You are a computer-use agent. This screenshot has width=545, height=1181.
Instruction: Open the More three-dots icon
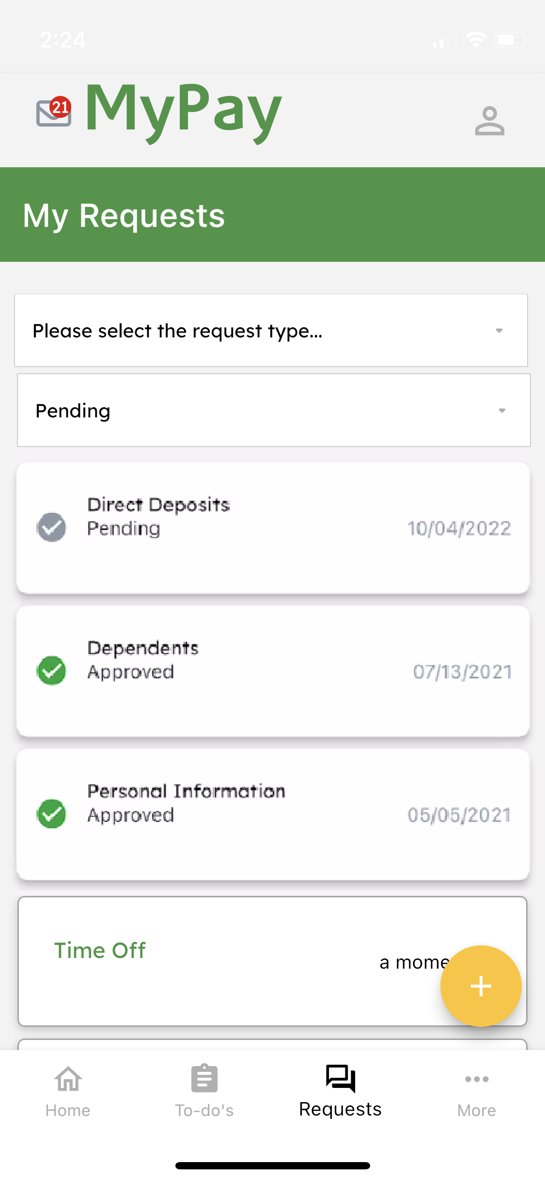point(477,1079)
